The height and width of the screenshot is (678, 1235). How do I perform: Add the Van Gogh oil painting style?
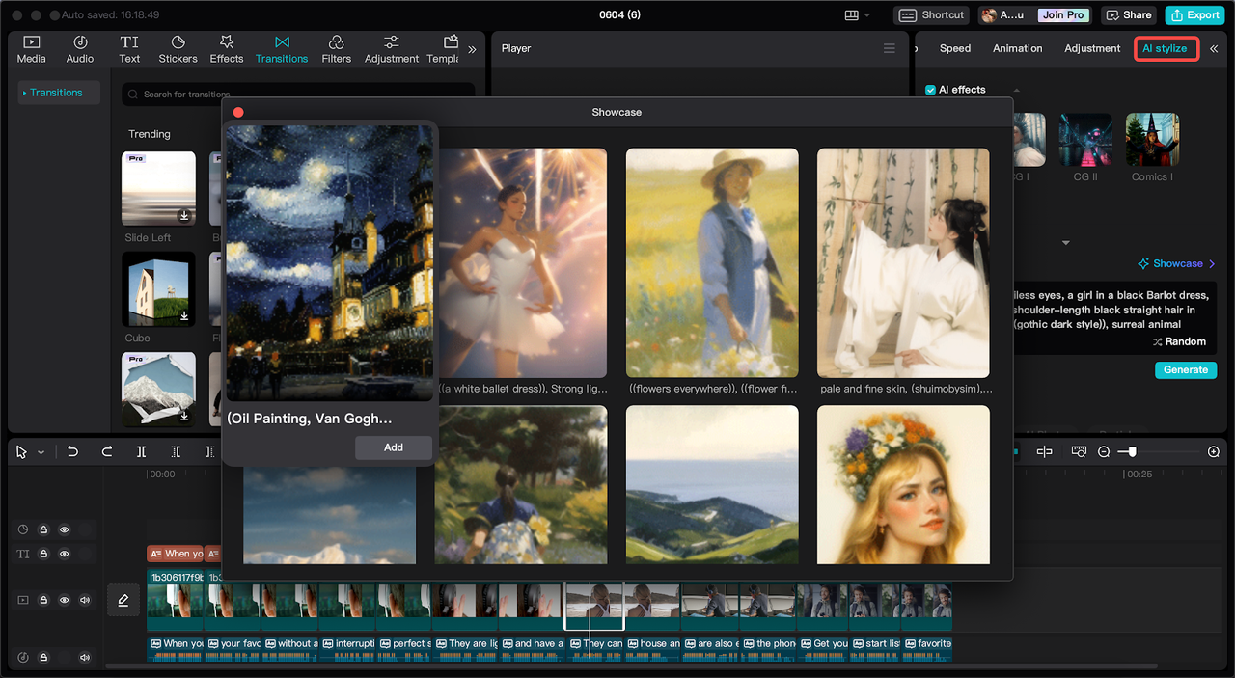[x=394, y=447]
